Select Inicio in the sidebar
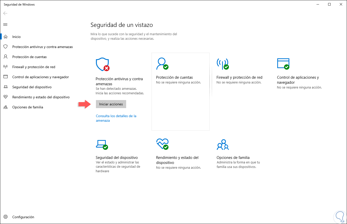 point(16,36)
